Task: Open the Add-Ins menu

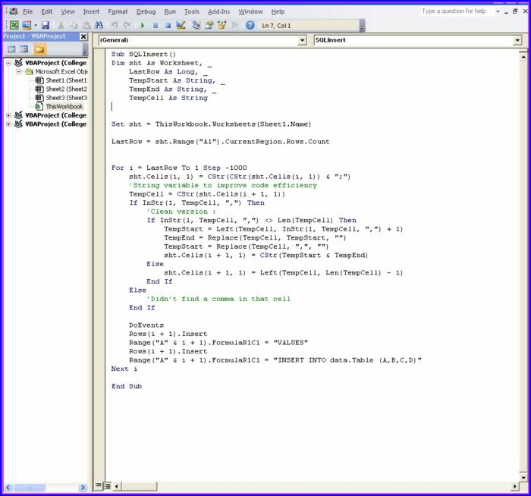Action: [218, 11]
